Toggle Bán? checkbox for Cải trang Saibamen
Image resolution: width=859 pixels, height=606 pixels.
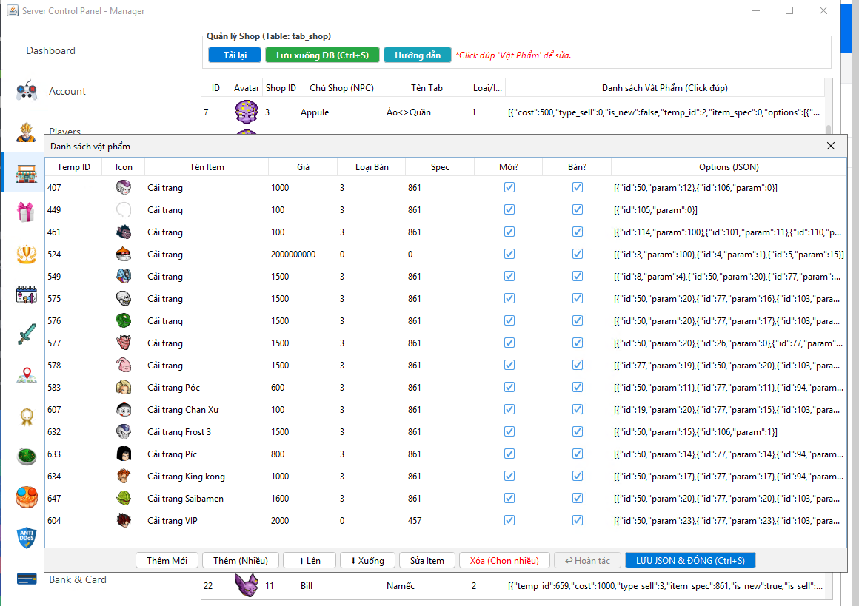[578, 498]
